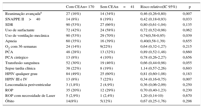Click the 'HPIV III e IV' label

[16, 79]
